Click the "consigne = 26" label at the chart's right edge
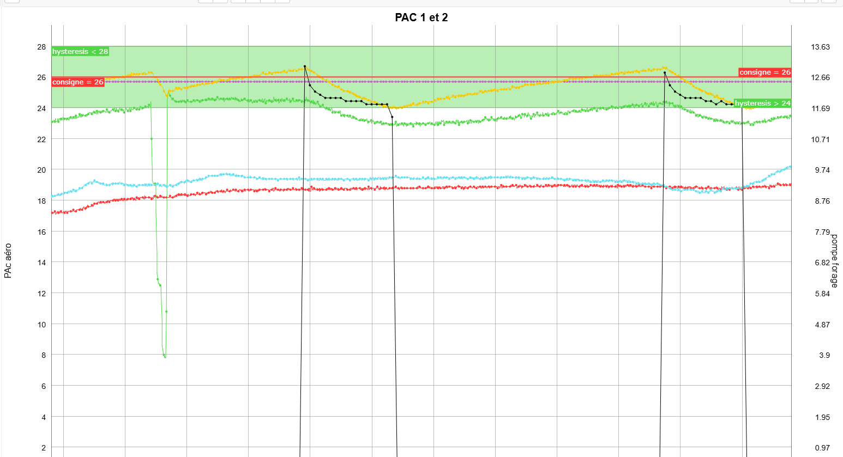 765,72
